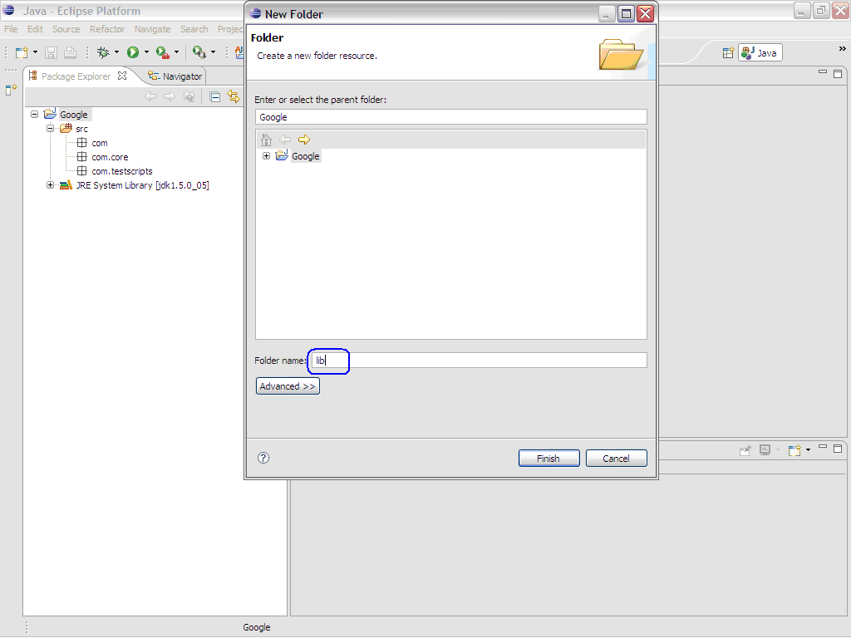Select the src source folder
Image resolution: width=851 pixels, height=638 pixels.
81,129
